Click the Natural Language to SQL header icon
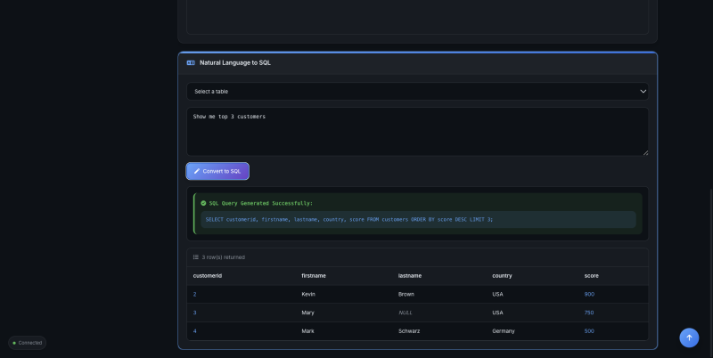Viewport: 713px width, 358px height. 191,63
